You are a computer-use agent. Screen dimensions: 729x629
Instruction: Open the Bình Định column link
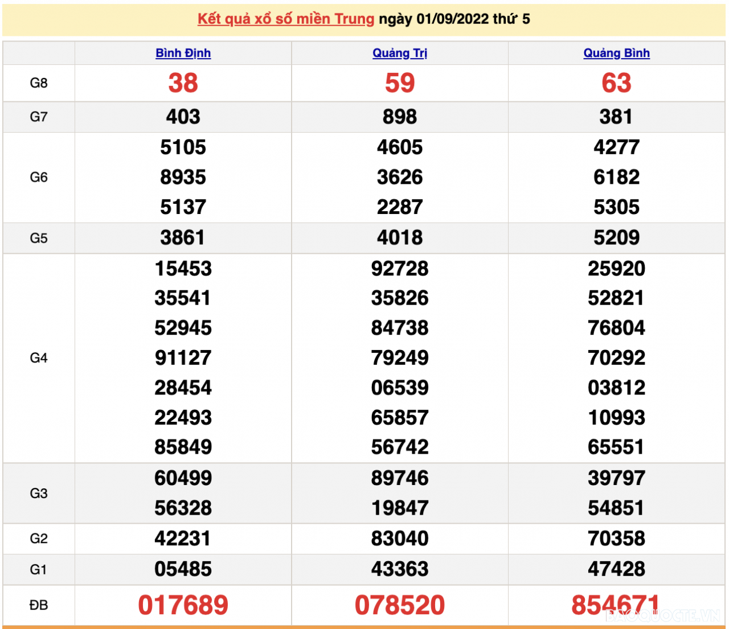[x=183, y=53]
